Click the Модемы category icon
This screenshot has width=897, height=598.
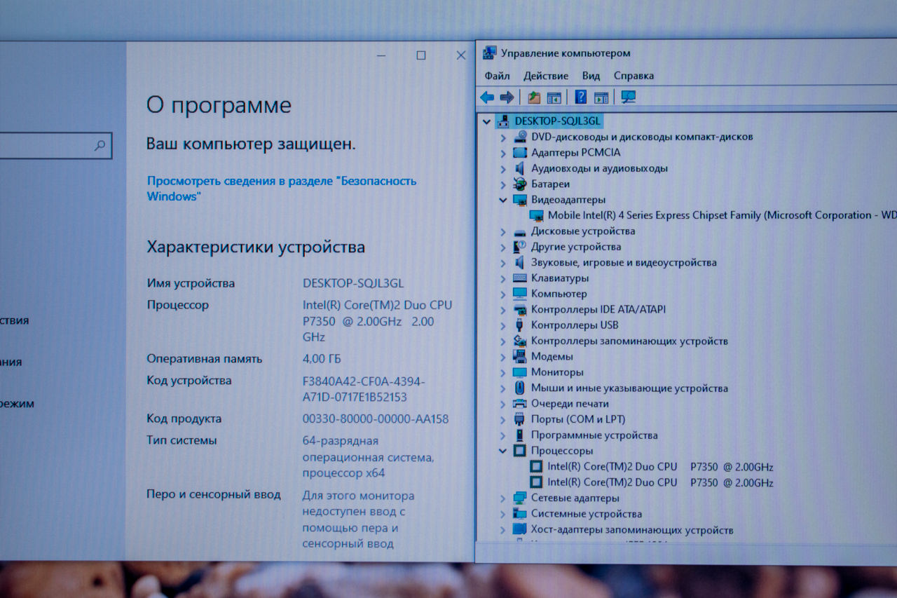520,356
